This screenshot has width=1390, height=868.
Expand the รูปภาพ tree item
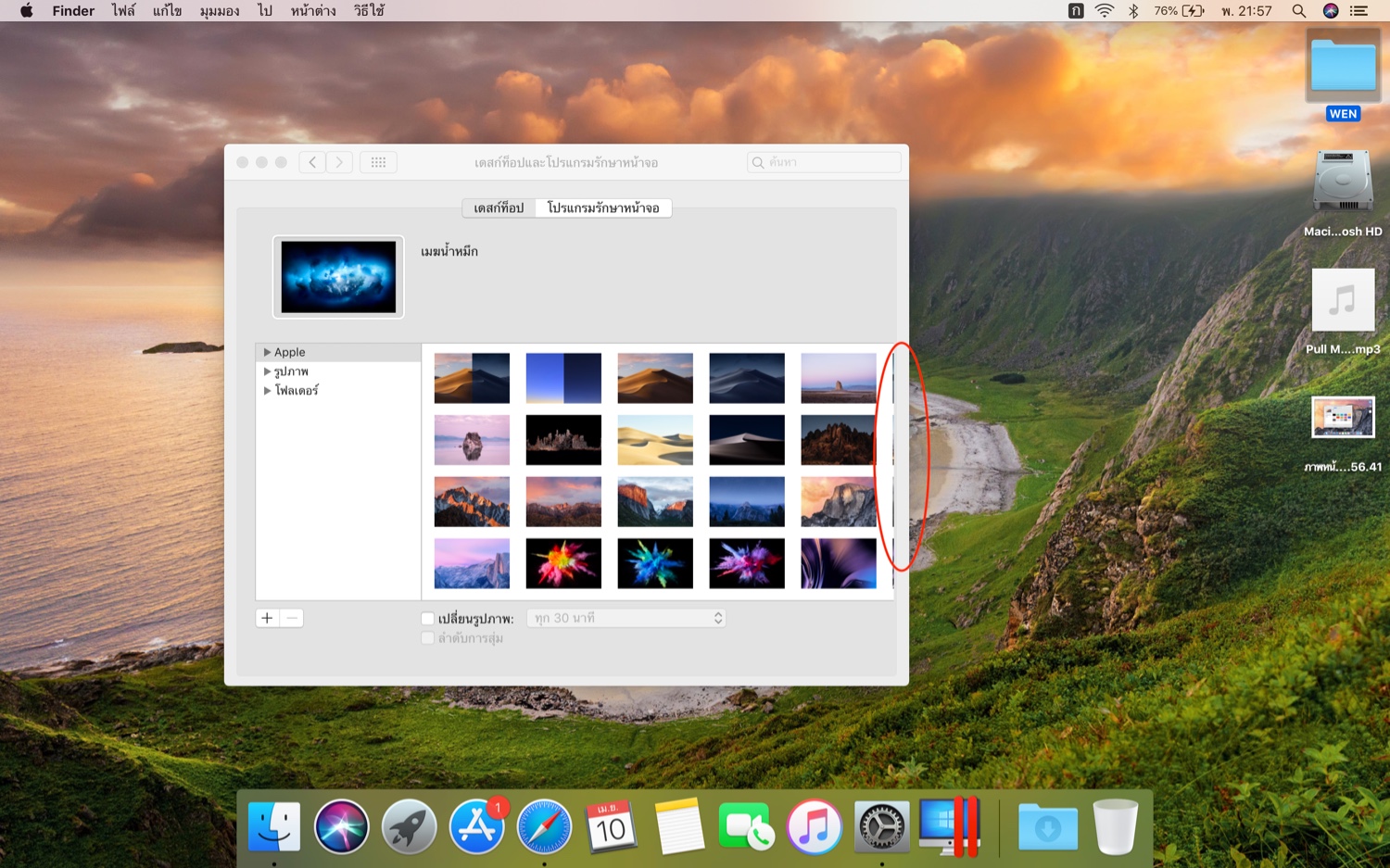coord(267,371)
